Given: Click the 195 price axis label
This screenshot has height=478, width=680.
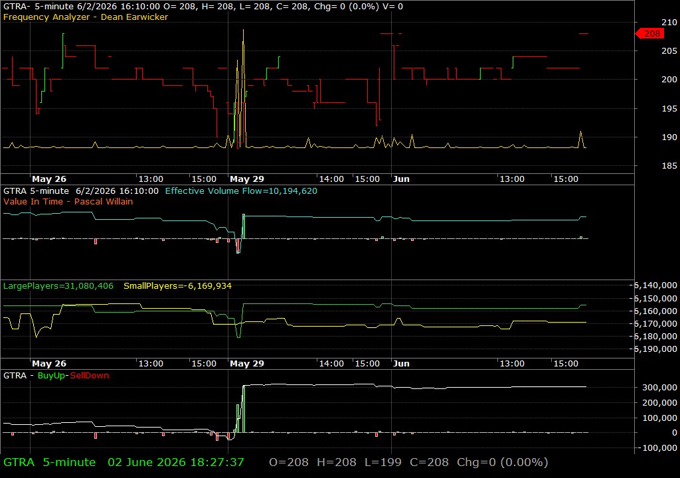Looking at the screenshot, I should pyautogui.click(x=669, y=108).
